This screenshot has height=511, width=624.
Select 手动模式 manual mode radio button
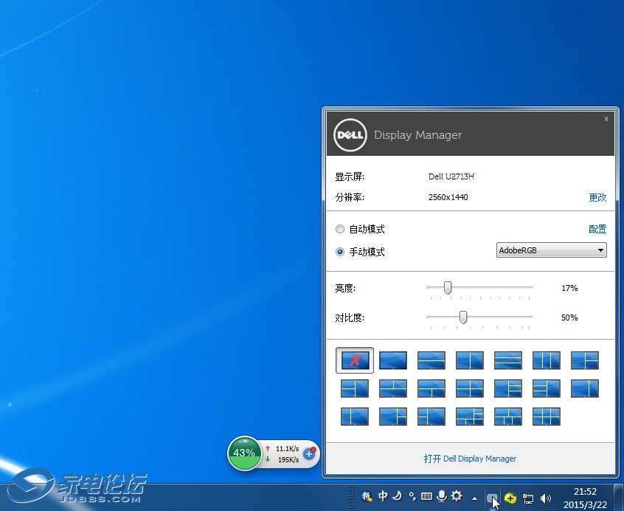340,252
